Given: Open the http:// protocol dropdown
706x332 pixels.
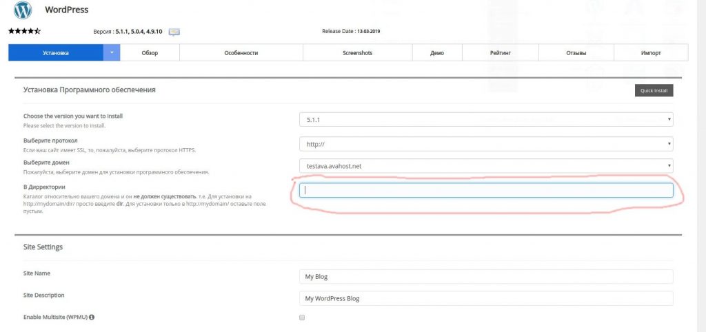Looking at the screenshot, I should click(x=486, y=144).
